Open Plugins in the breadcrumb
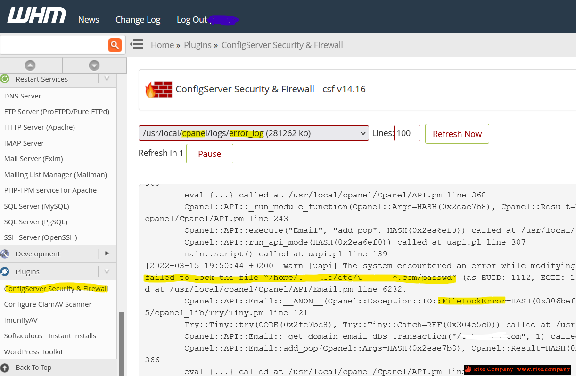 tap(197, 45)
